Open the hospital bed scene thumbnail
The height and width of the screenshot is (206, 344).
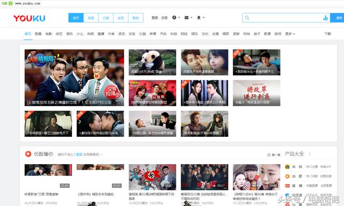pyautogui.click(x=153, y=124)
